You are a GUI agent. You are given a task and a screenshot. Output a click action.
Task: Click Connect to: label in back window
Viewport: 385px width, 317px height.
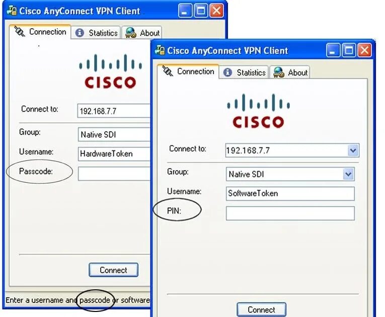coord(40,109)
